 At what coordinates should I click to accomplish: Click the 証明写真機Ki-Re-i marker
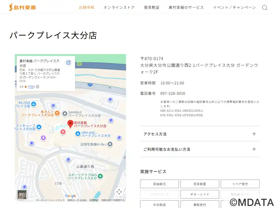110,144
